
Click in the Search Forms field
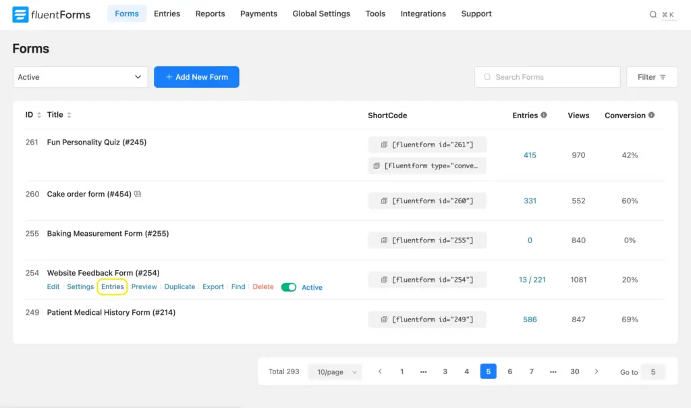pos(547,77)
